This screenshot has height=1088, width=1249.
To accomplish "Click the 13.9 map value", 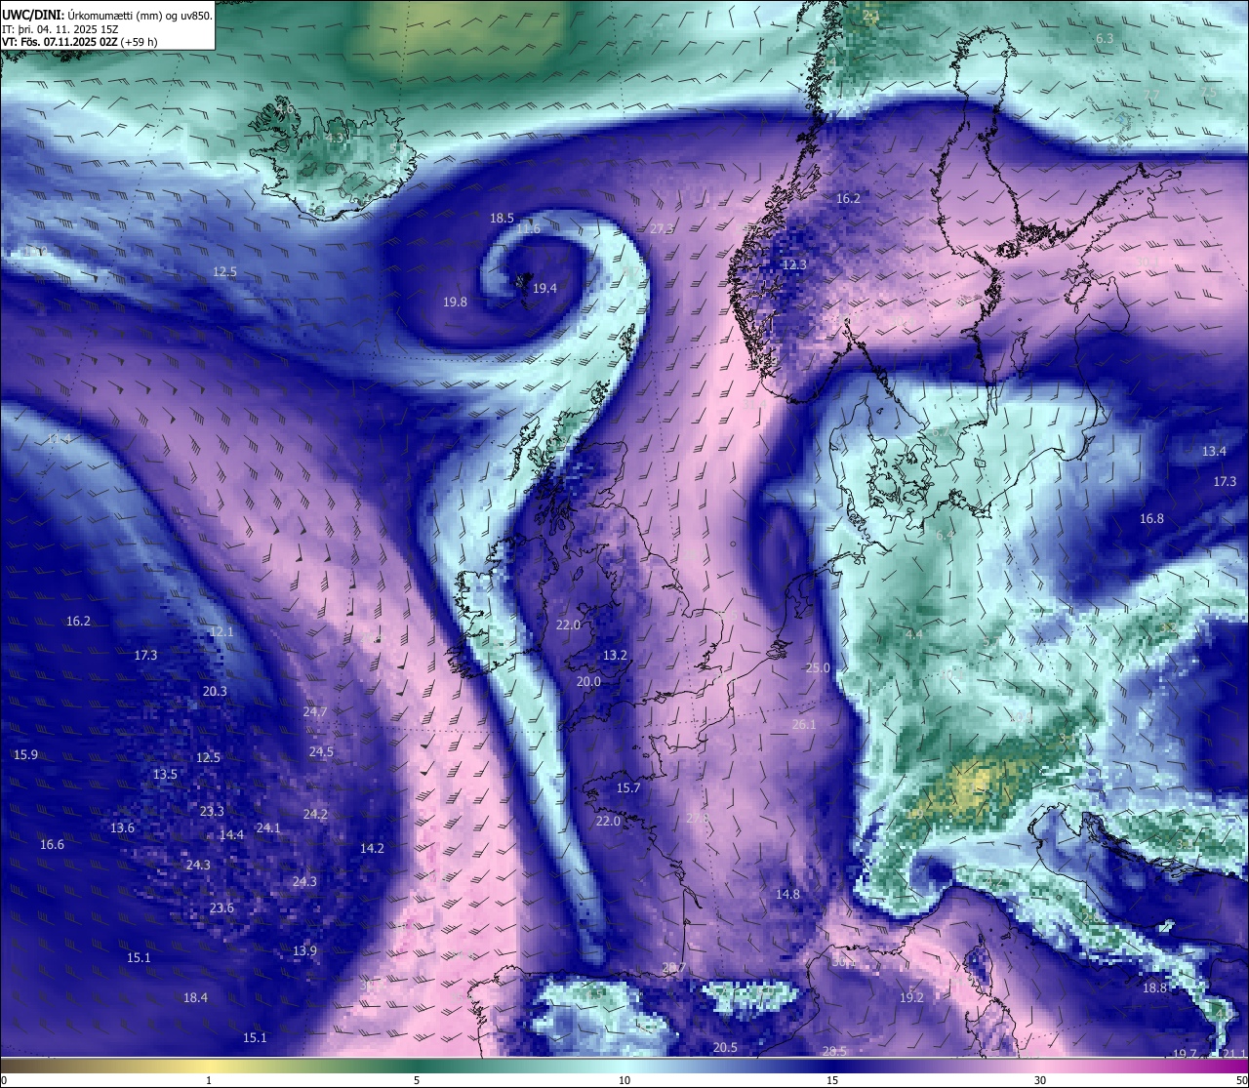I will click(x=304, y=951).
